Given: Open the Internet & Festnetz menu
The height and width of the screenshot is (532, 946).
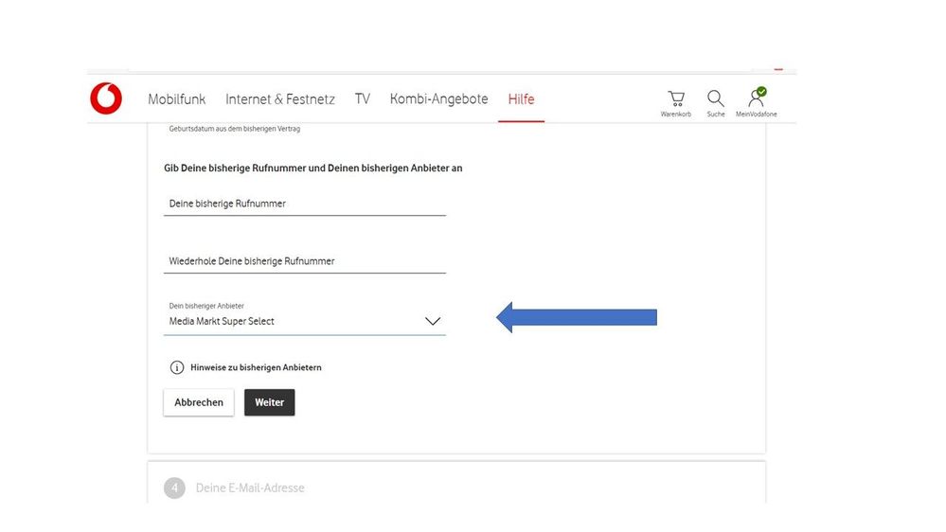Looking at the screenshot, I should coord(280,98).
